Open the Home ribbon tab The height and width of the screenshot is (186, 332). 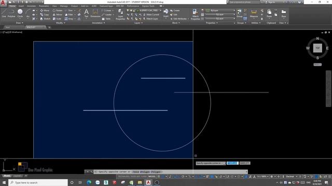(x=12, y=6)
